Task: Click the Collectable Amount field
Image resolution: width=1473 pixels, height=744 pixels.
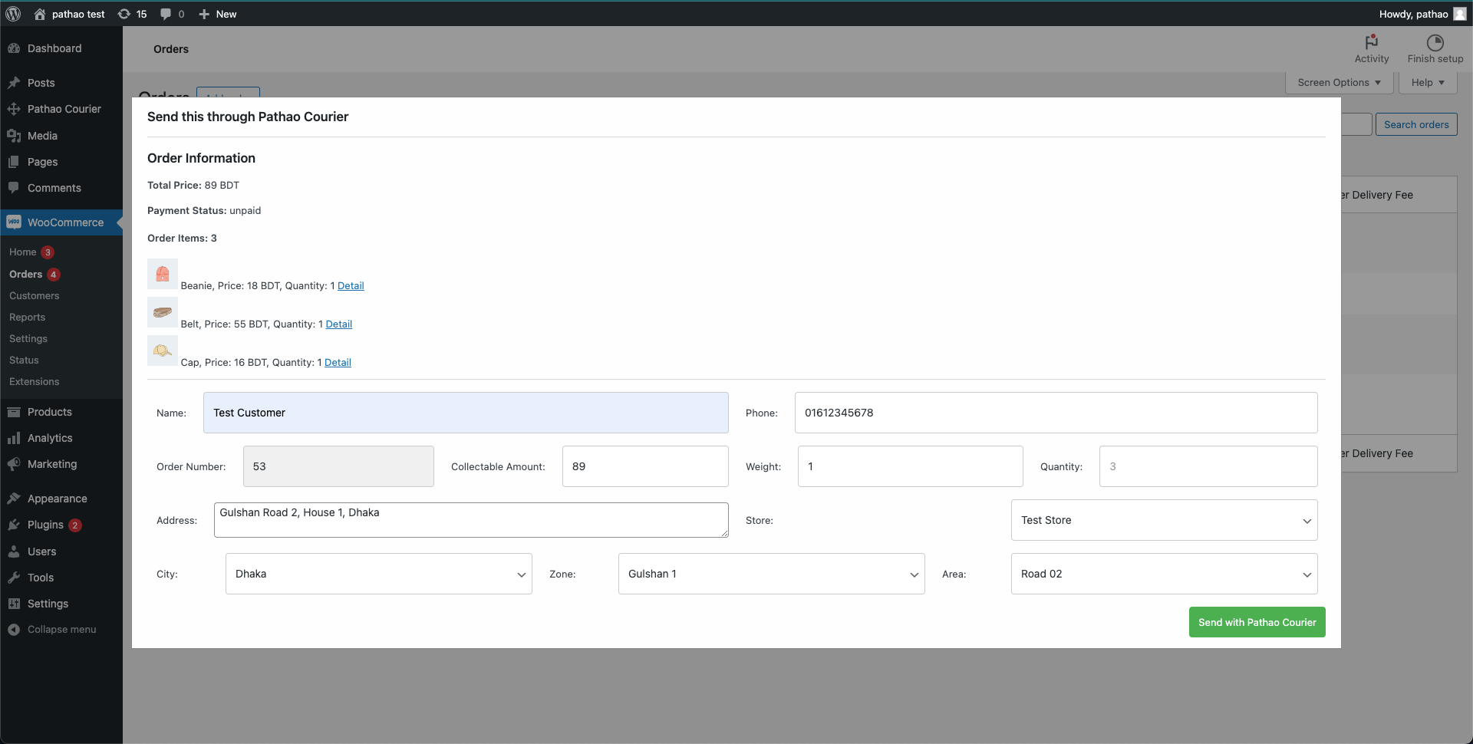Action: (645, 466)
